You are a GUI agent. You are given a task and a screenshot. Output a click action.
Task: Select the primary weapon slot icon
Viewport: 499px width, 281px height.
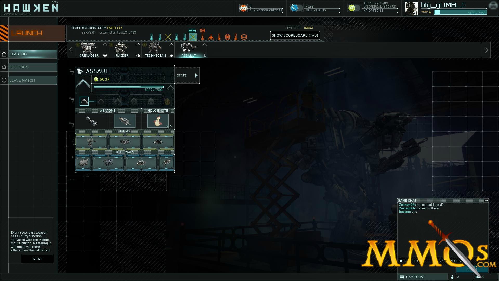click(91, 121)
